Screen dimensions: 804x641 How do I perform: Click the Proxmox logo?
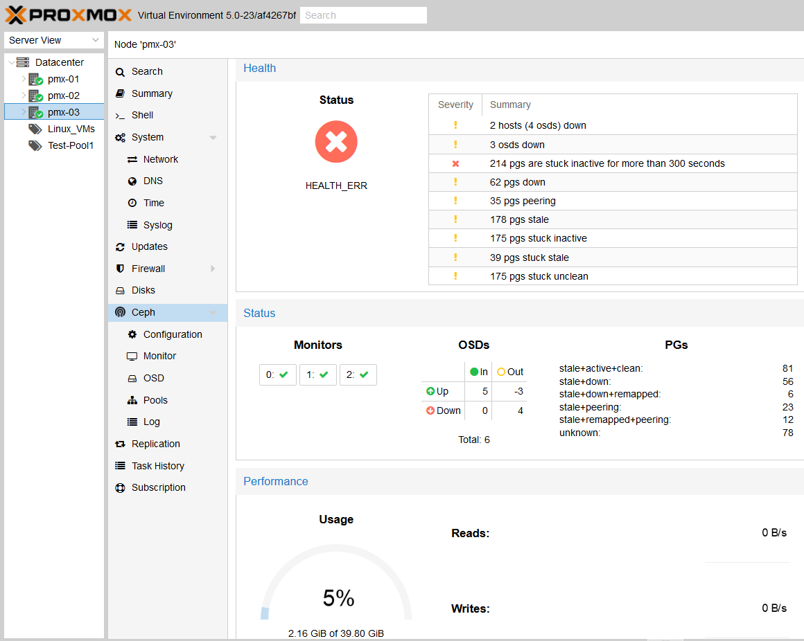point(68,15)
